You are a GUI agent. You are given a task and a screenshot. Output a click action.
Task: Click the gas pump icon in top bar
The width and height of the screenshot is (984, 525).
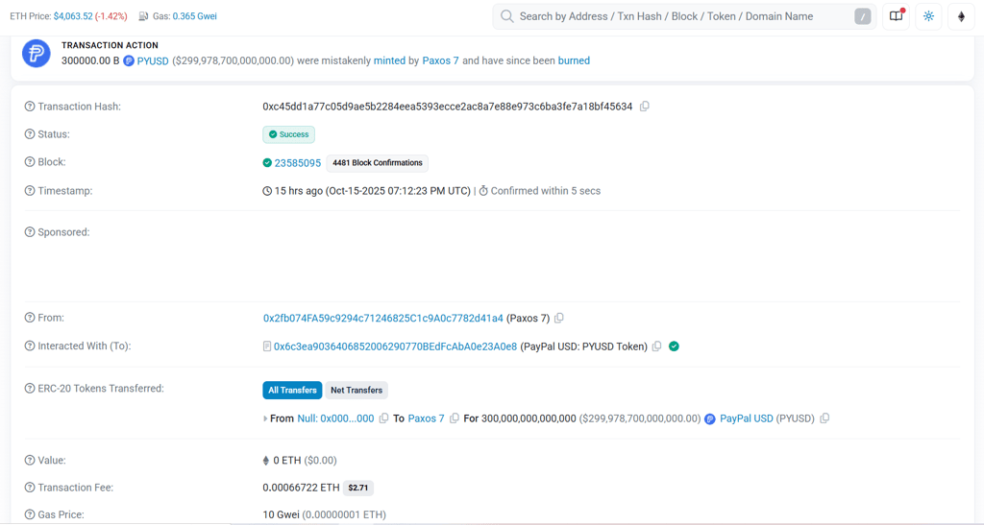pyautogui.click(x=144, y=16)
